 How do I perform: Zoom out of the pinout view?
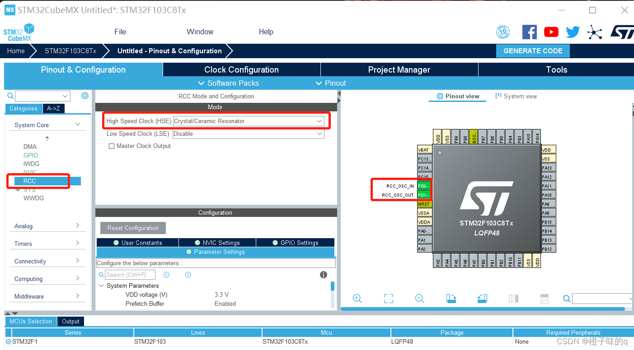point(419,298)
